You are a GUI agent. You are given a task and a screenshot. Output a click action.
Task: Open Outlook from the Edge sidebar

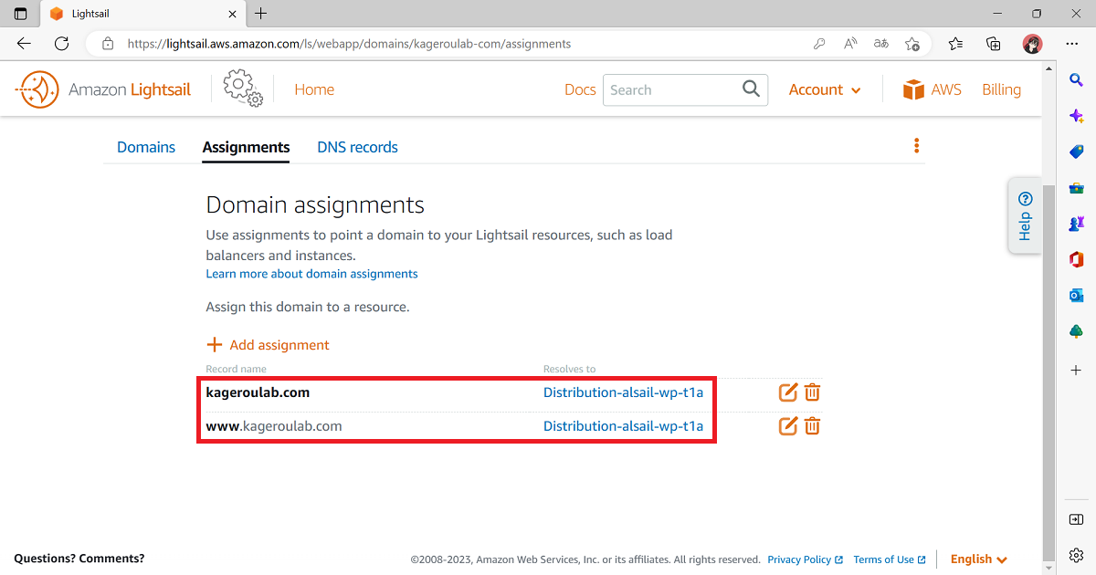[x=1075, y=295]
